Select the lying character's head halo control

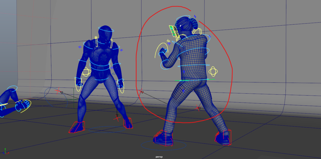12,89
